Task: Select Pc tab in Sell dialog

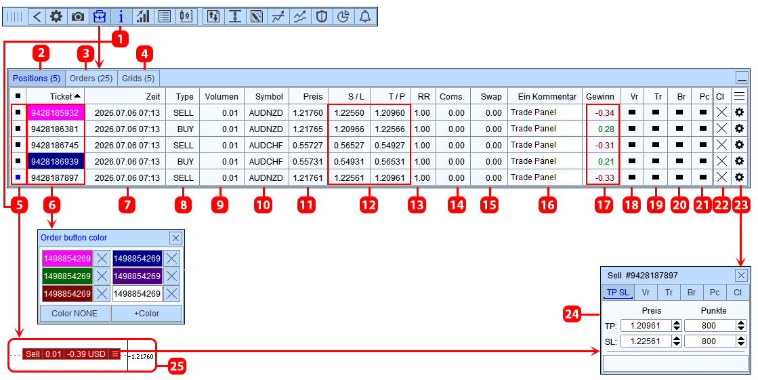Action: pyautogui.click(x=715, y=293)
